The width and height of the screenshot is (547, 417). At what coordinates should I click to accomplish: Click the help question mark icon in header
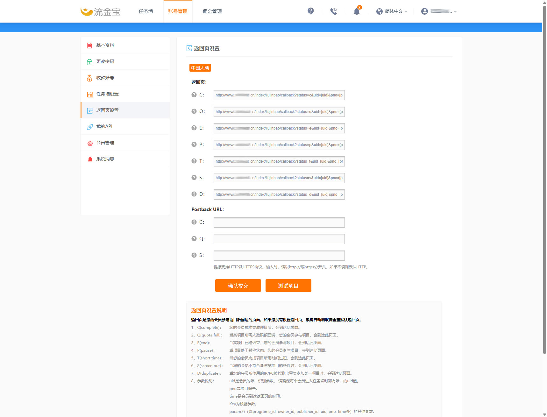(x=310, y=11)
